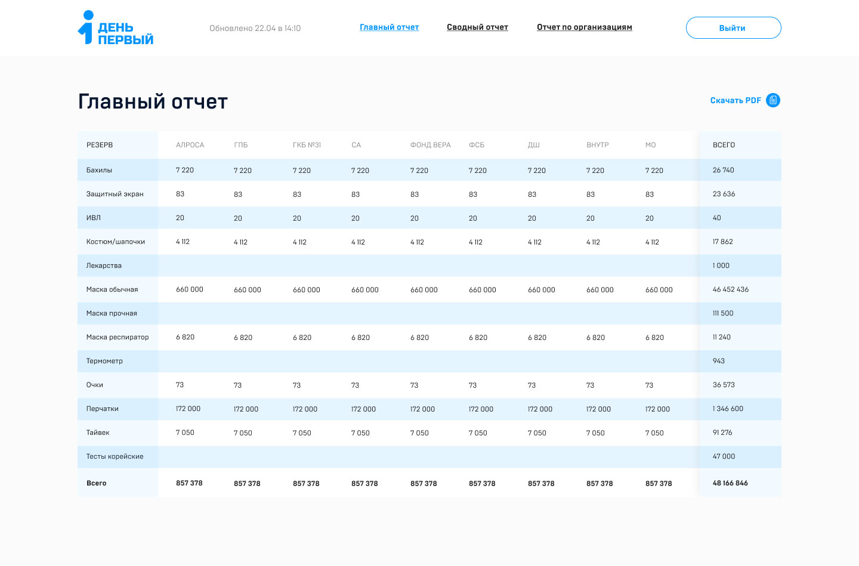Select the Бахилы row label
Viewport: 859px width, 566px height.
point(99,170)
